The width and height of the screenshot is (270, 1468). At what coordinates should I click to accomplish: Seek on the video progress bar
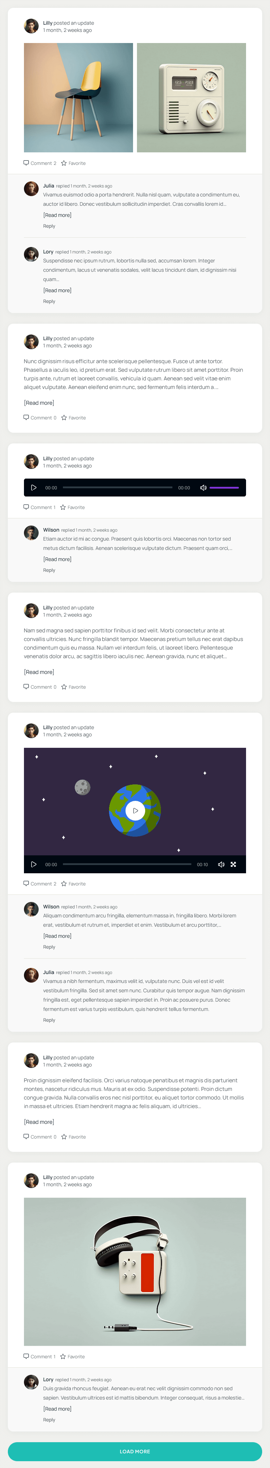tap(127, 864)
